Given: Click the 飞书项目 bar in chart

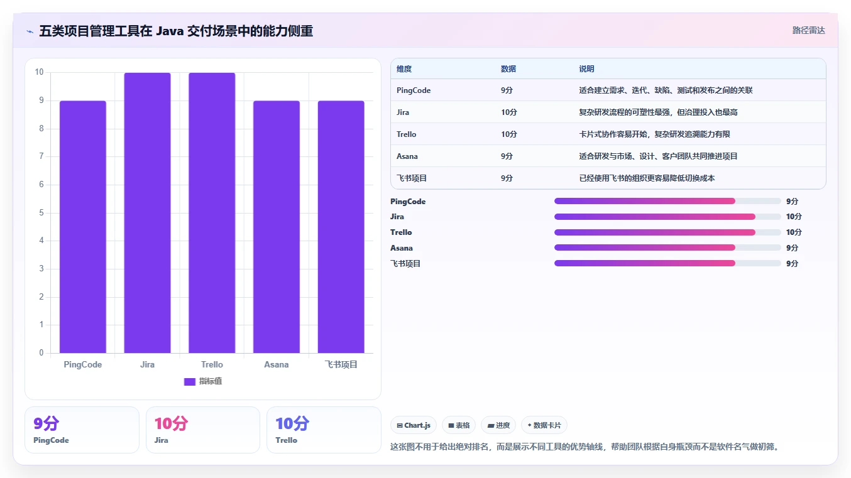Looking at the screenshot, I should point(341,227).
